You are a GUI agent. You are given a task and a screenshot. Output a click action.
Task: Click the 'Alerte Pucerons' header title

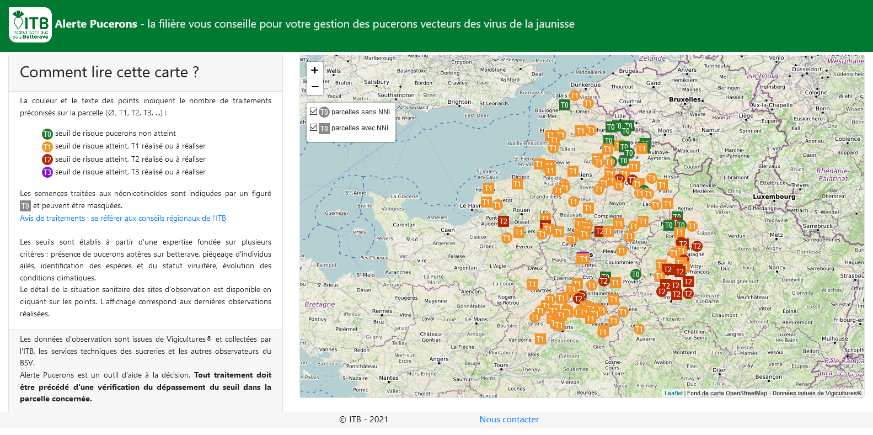coord(96,24)
